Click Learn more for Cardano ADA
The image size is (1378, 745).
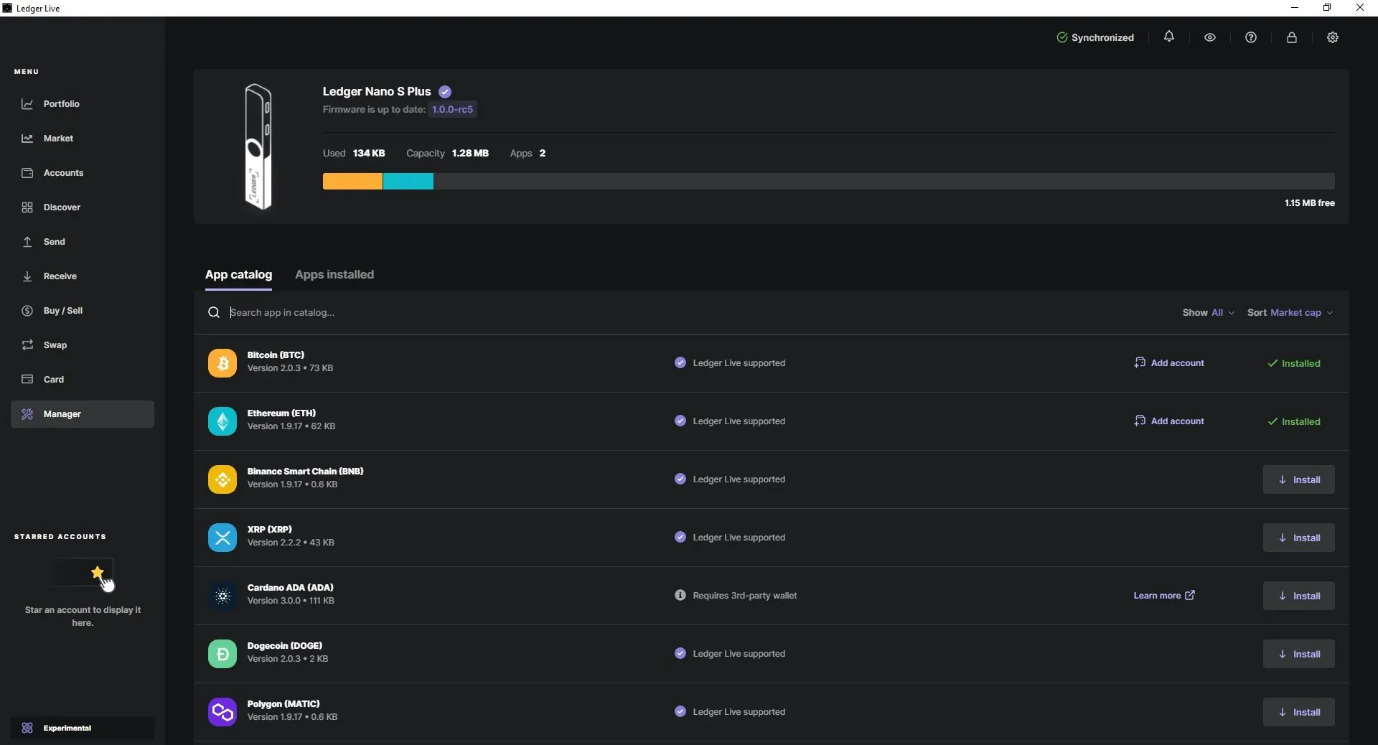tap(1163, 595)
